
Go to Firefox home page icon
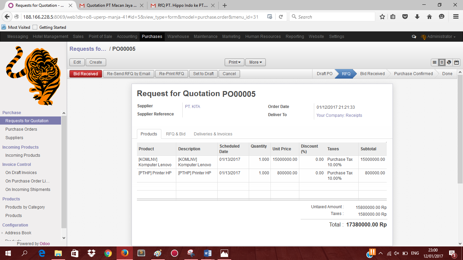(x=429, y=17)
